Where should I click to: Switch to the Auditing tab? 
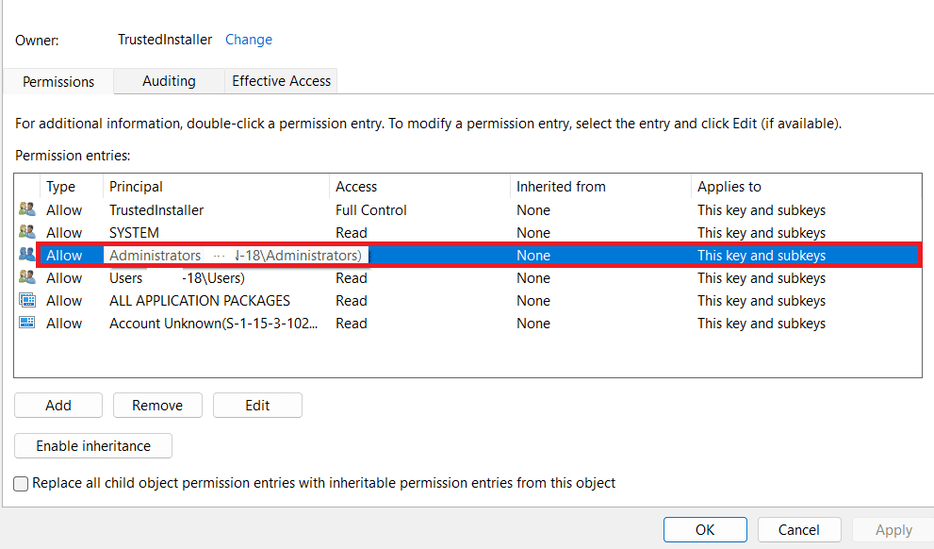(169, 81)
